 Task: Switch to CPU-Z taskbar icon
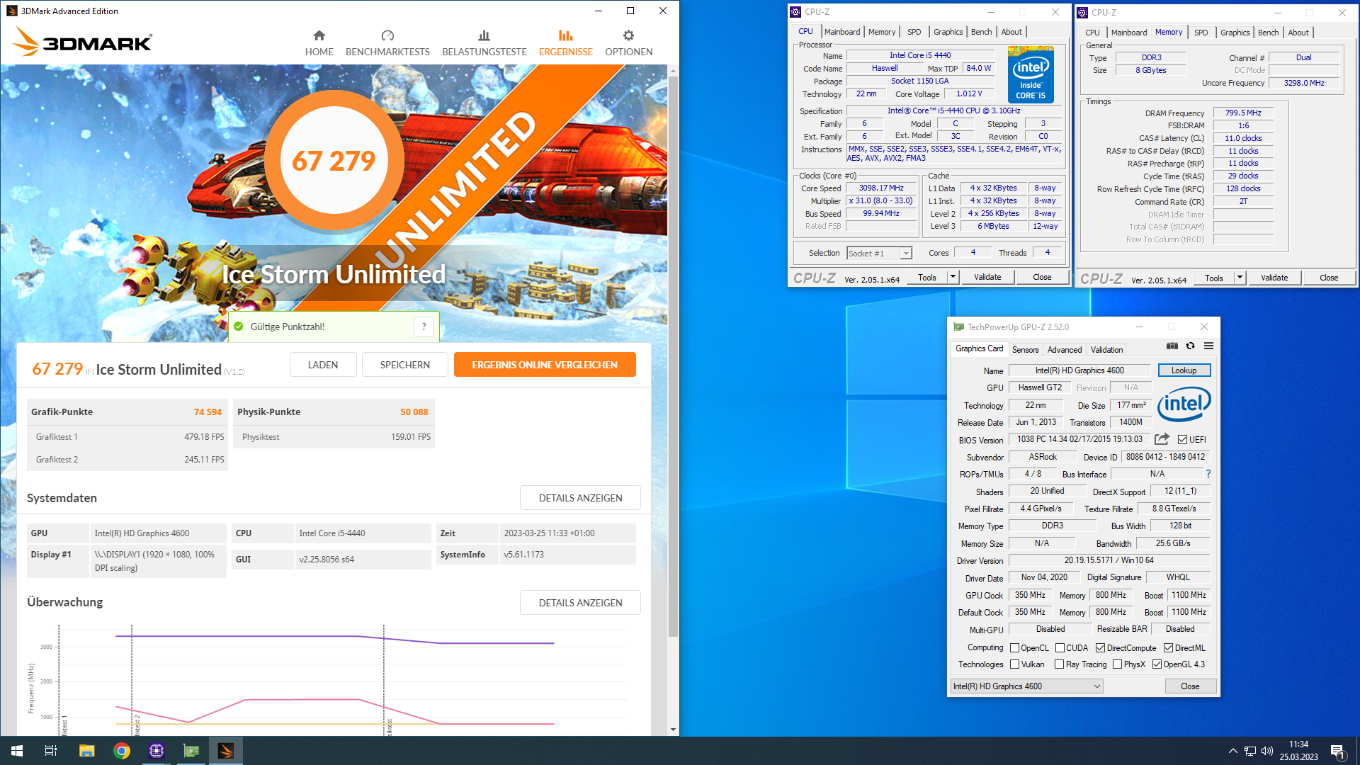(x=157, y=751)
